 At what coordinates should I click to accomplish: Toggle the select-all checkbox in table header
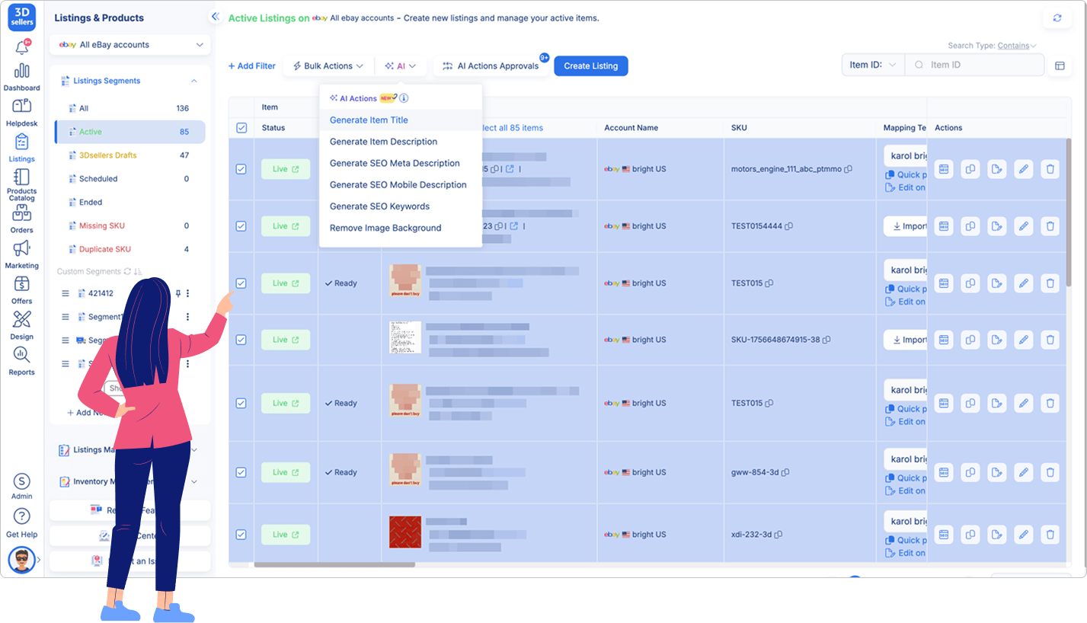tap(241, 128)
